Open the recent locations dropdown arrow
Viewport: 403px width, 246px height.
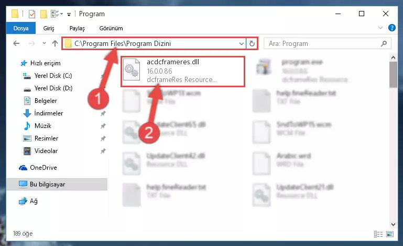click(x=44, y=43)
